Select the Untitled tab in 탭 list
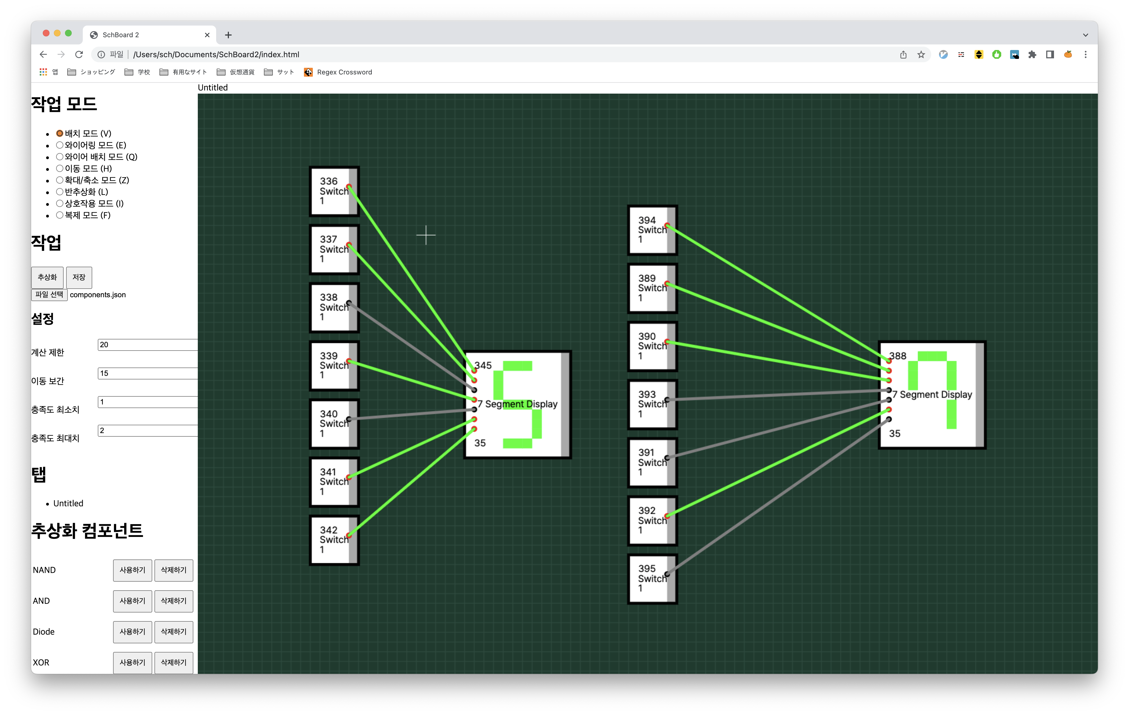Image resolution: width=1129 pixels, height=715 pixels. 68,503
